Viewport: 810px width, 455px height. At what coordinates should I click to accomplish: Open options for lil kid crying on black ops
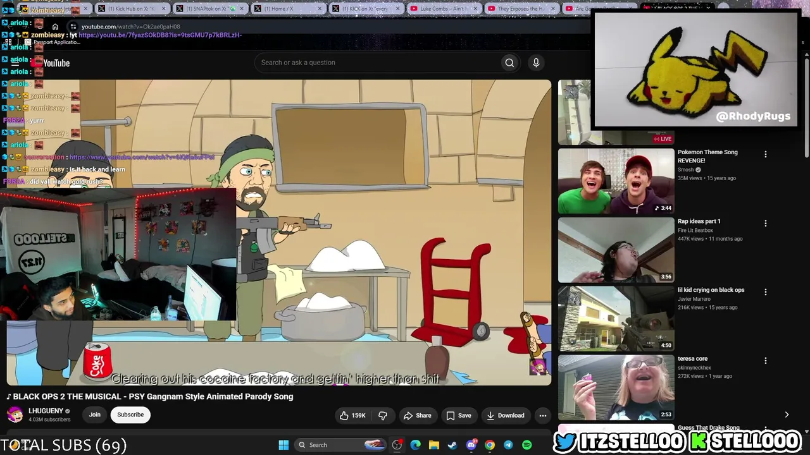765,292
